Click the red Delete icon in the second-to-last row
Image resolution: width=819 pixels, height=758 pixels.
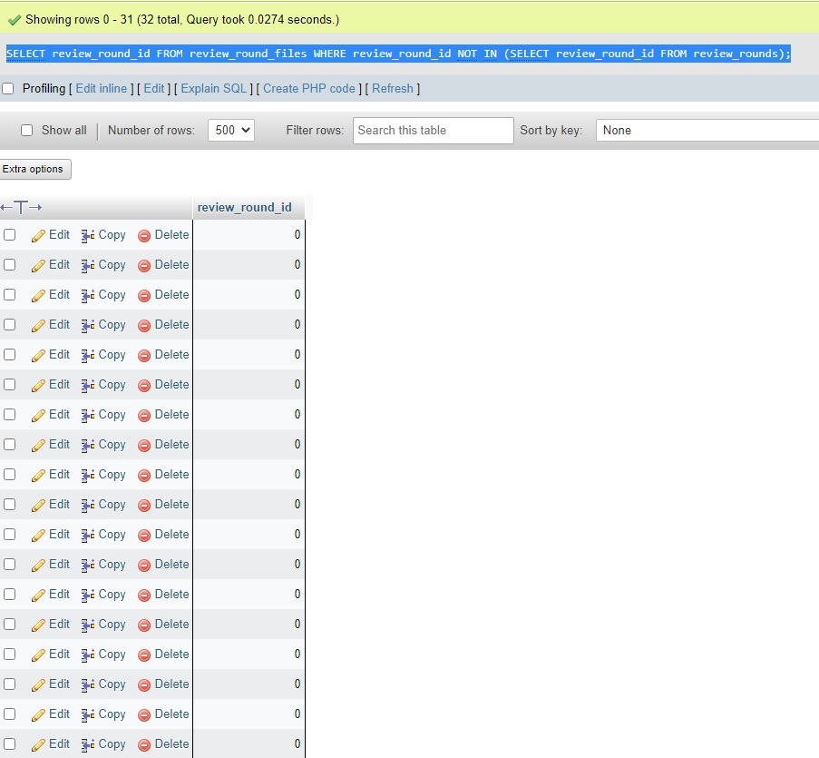pyautogui.click(x=144, y=715)
